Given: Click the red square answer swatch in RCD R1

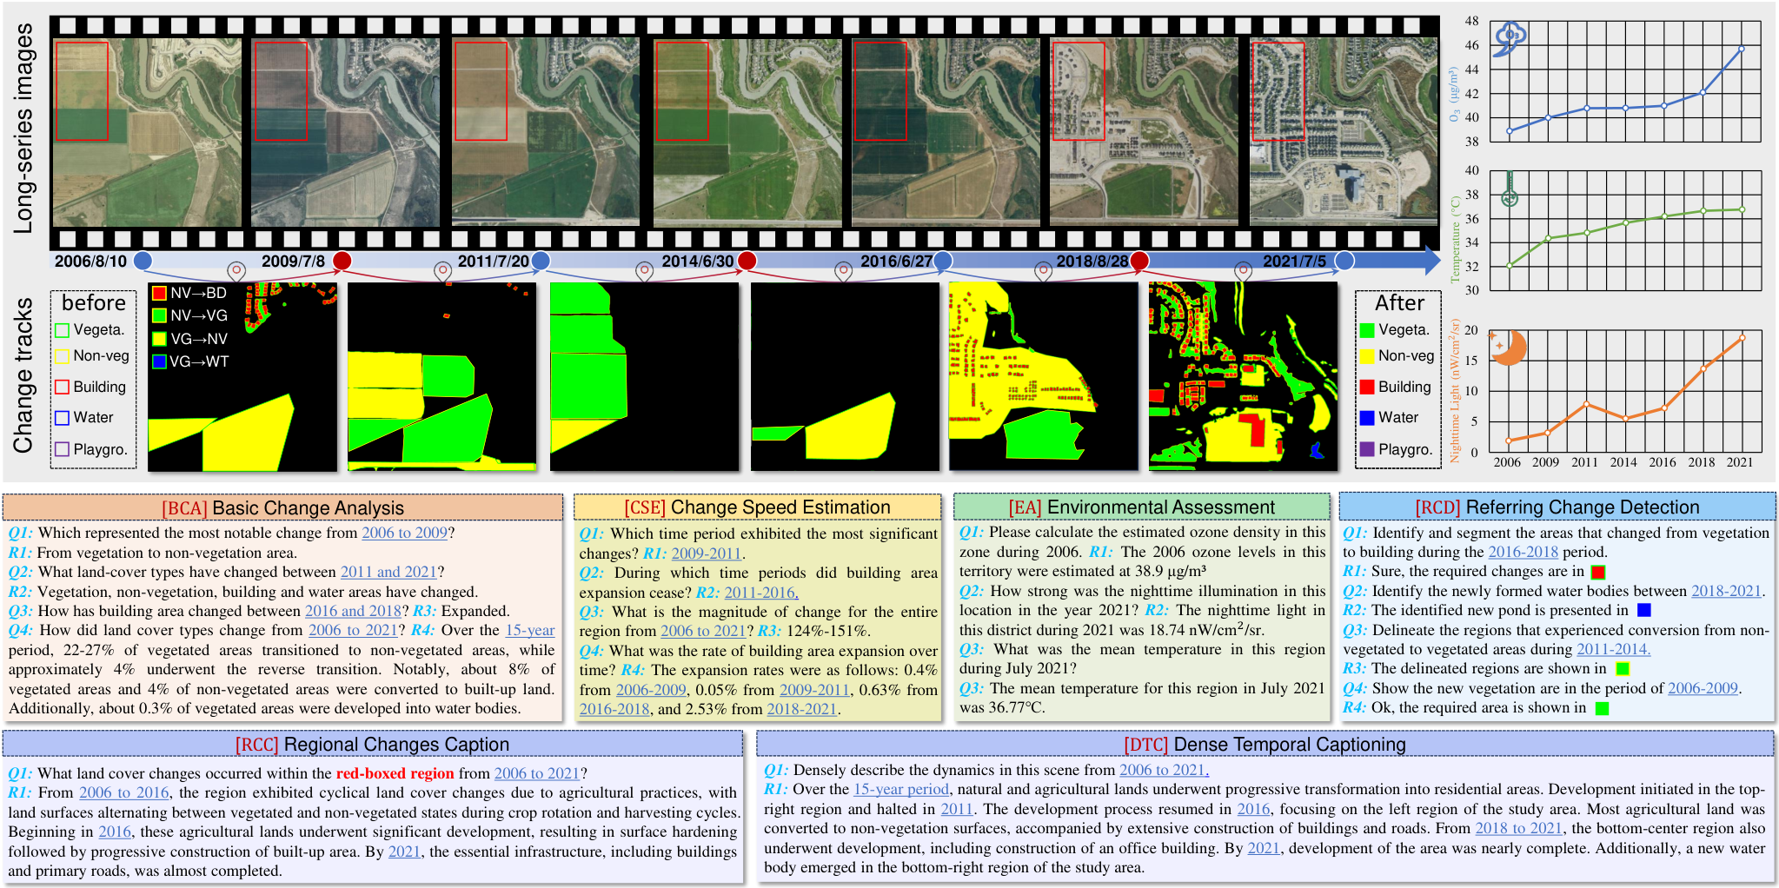Looking at the screenshot, I should coord(1597,573).
